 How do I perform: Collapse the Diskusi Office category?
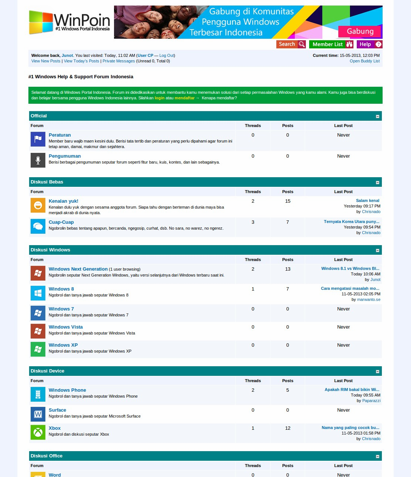pos(377,456)
